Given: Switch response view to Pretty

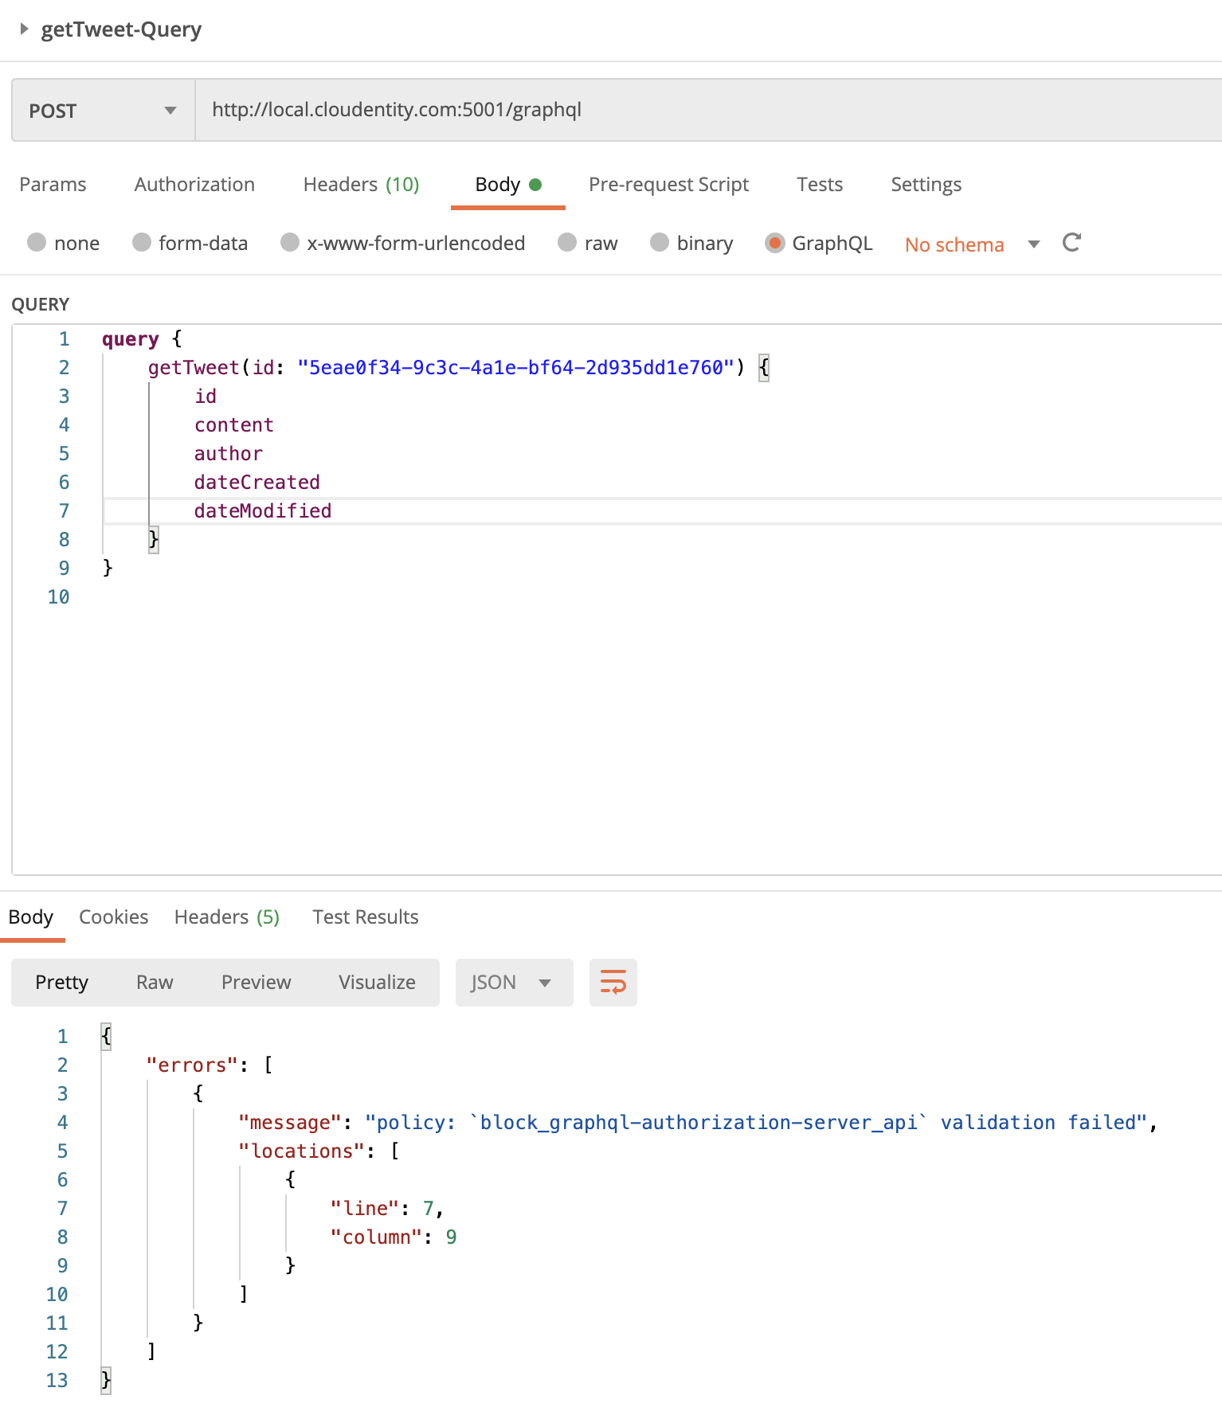Looking at the screenshot, I should pos(62,983).
